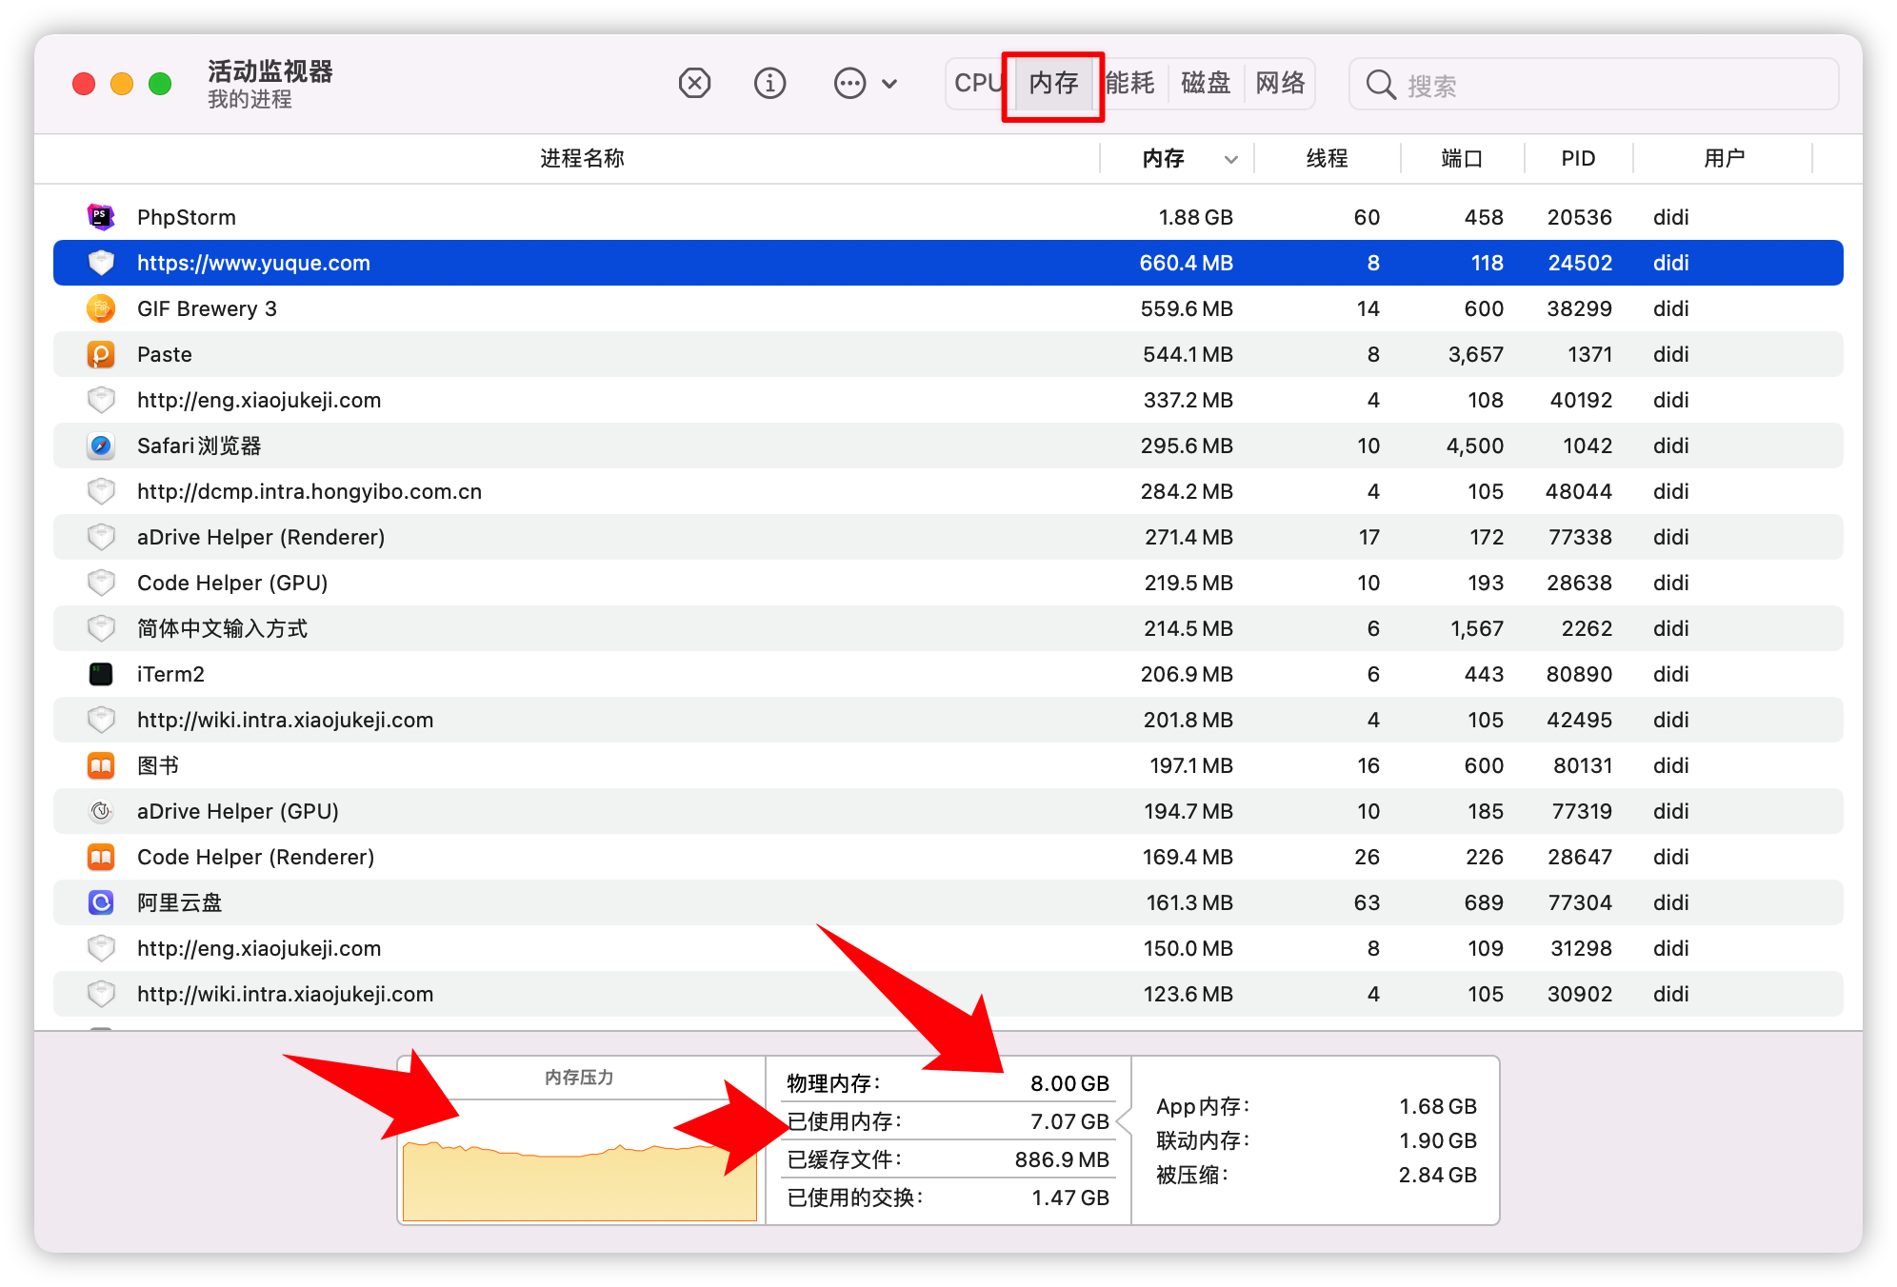Switch to the 能耗 tab
Viewport: 1897px width, 1287px height.
point(1130,84)
